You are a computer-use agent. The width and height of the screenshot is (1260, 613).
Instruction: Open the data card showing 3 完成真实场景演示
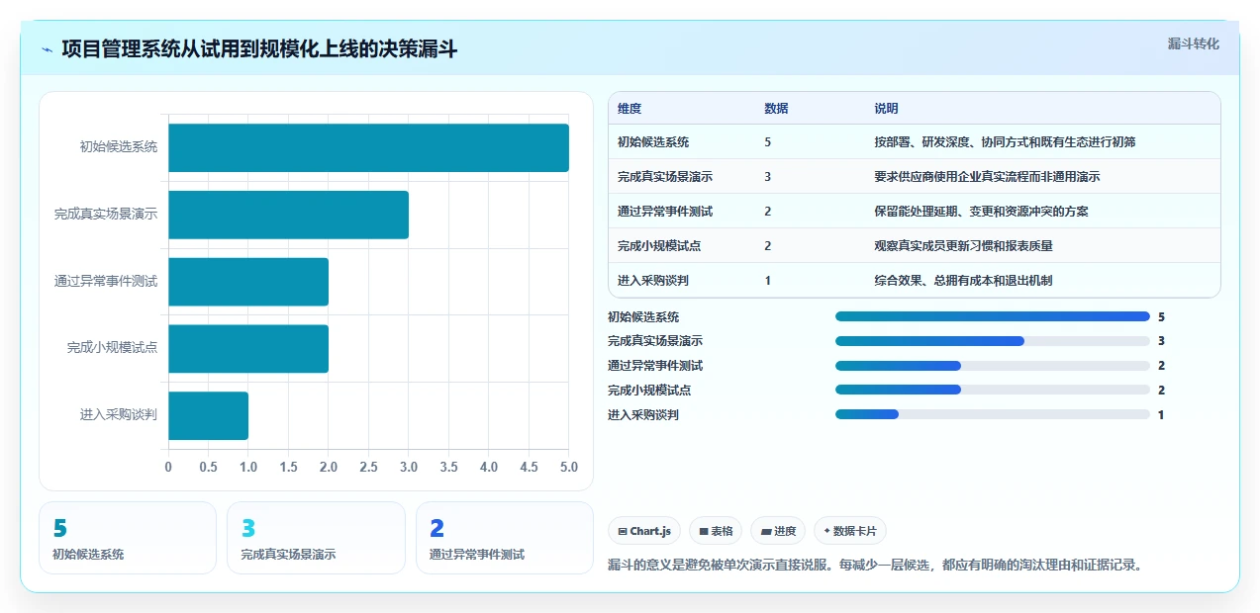coord(316,538)
